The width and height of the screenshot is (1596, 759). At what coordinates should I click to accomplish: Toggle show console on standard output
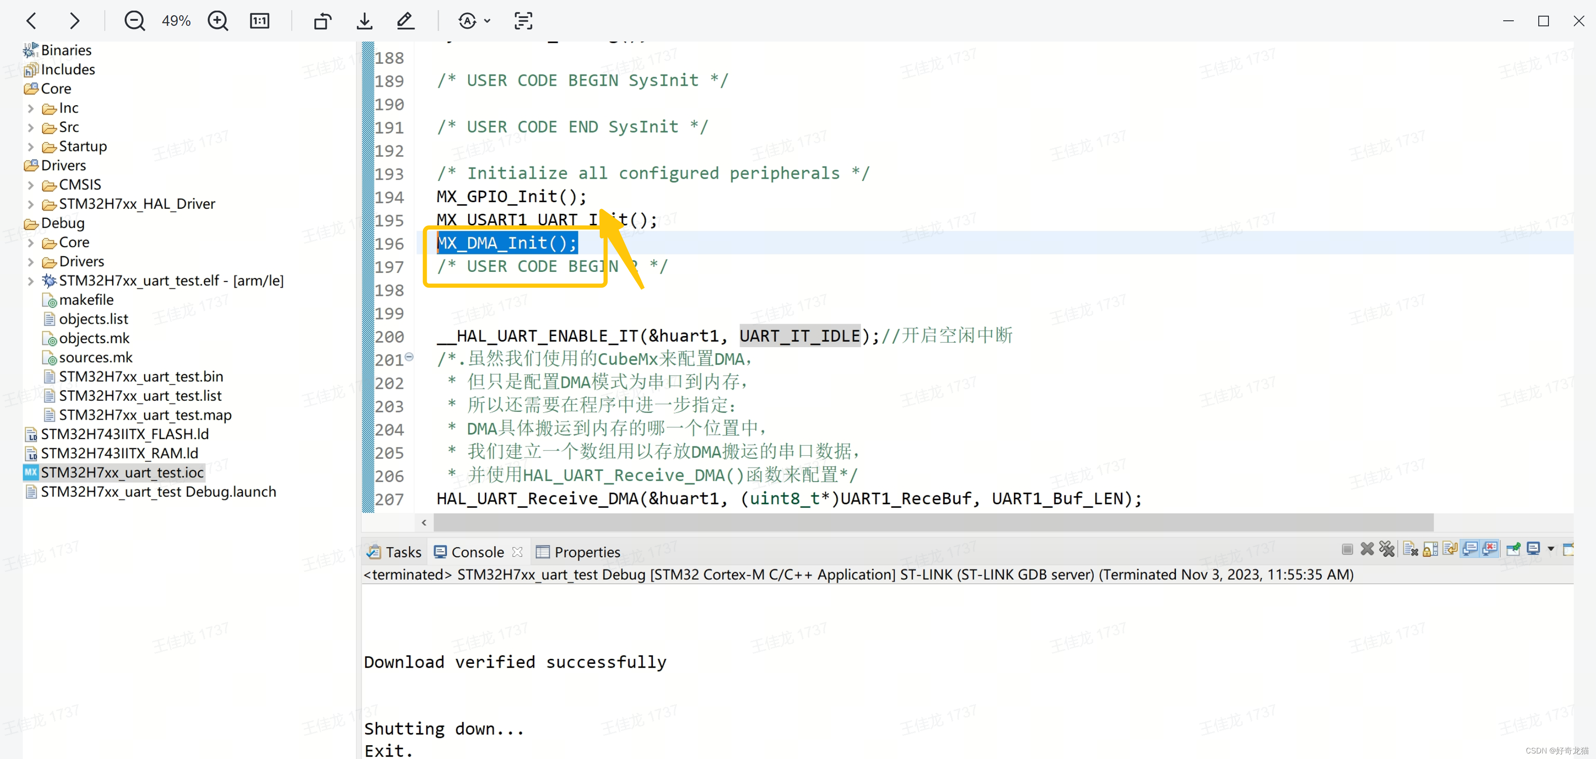point(1470,549)
